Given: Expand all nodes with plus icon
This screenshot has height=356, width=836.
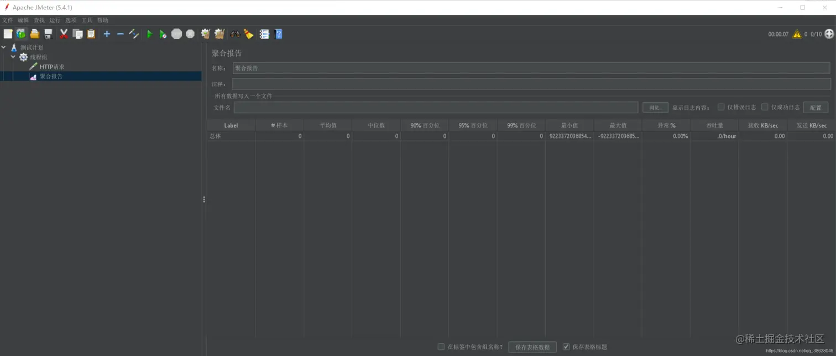Looking at the screenshot, I should 107,34.
